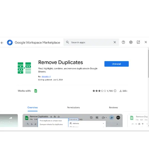Viewport: 149px width, 166px height.
Task: Open the center Extensions menu screenshot preview
Action: point(73,121)
